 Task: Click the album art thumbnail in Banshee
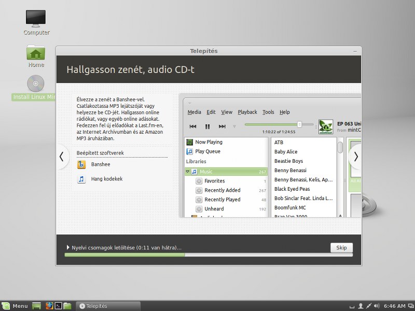pyautogui.click(x=326, y=126)
